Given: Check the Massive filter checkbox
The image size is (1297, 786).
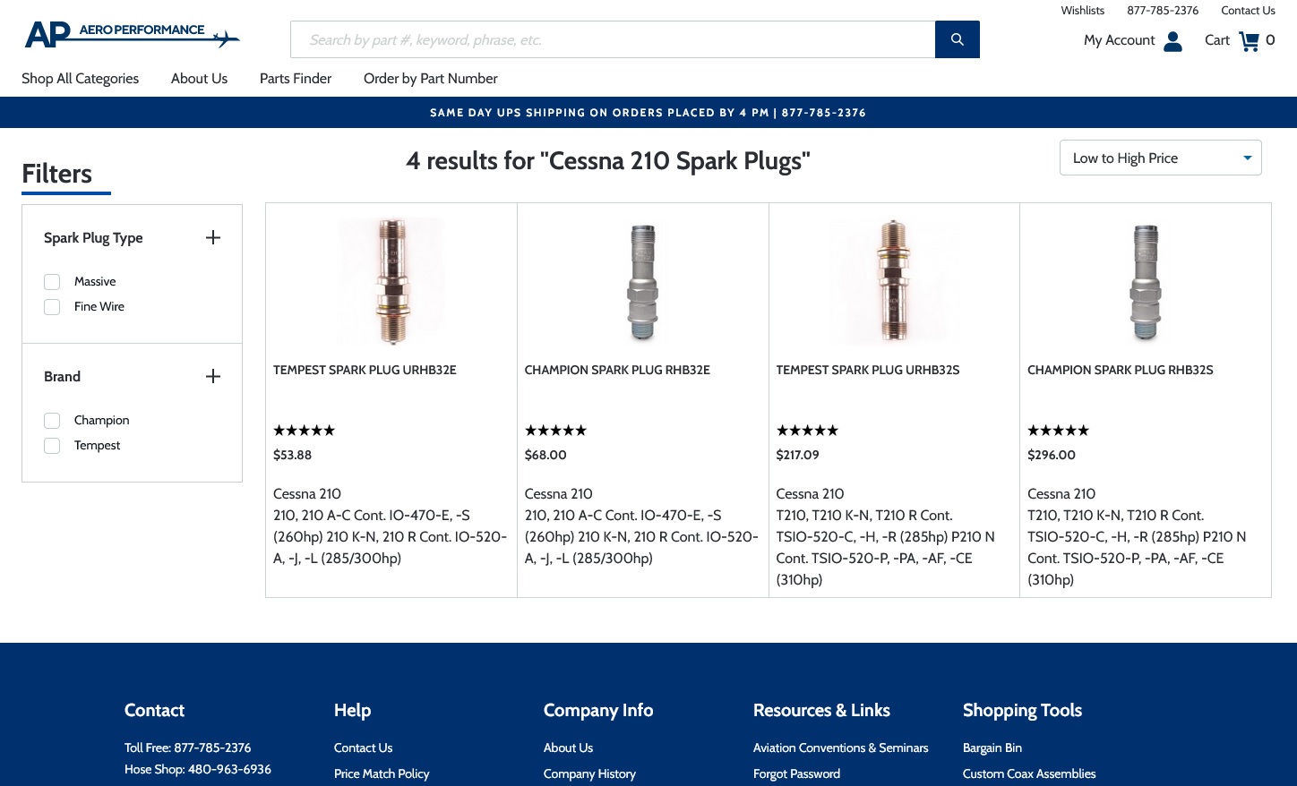Looking at the screenshot, I should pyautogui.click(x=52, y=282).
